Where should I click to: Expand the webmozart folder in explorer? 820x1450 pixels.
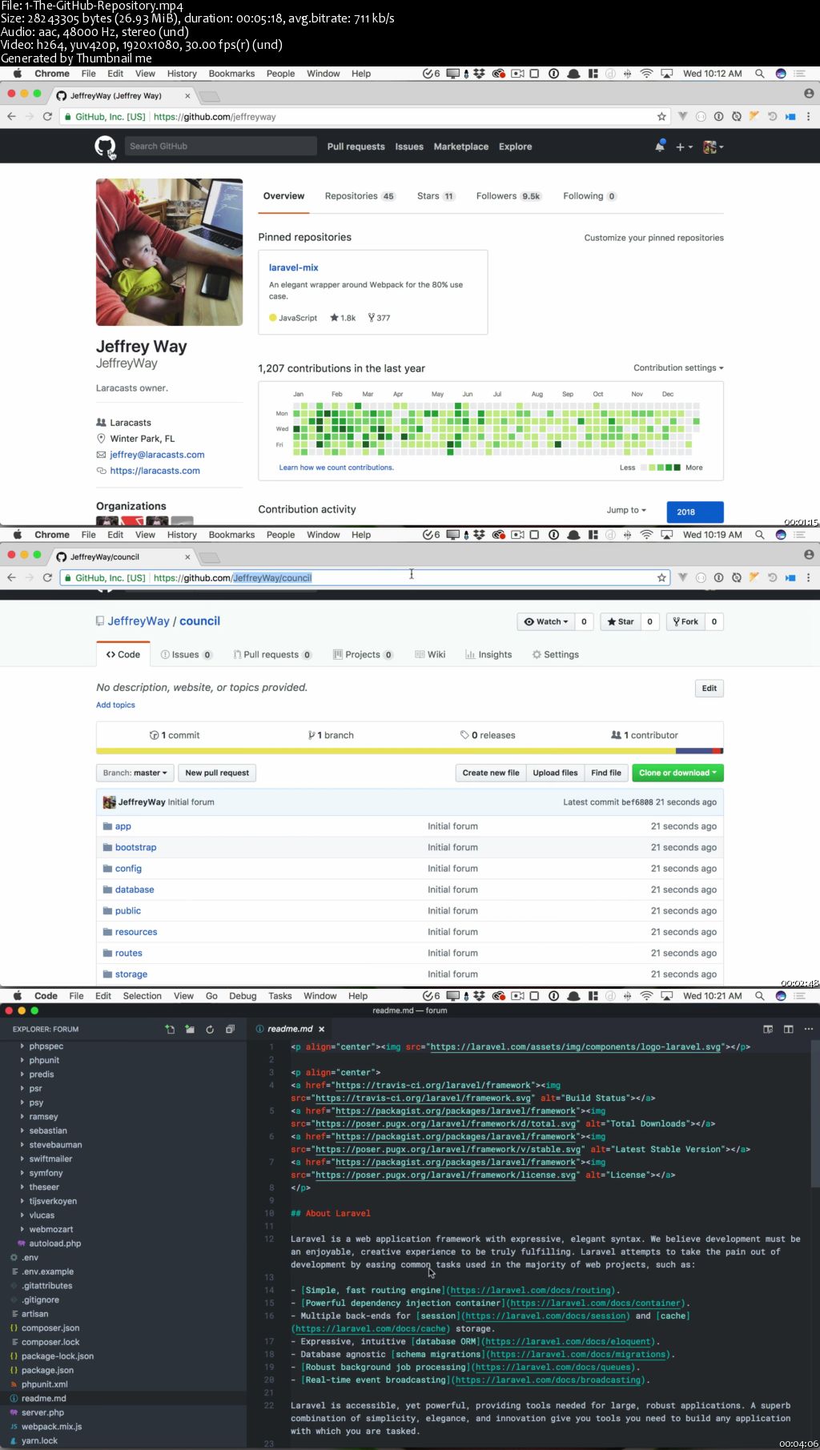(50, 1230)
